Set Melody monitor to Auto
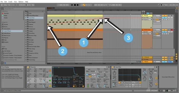The image size is (179, 93). point(157,20)
